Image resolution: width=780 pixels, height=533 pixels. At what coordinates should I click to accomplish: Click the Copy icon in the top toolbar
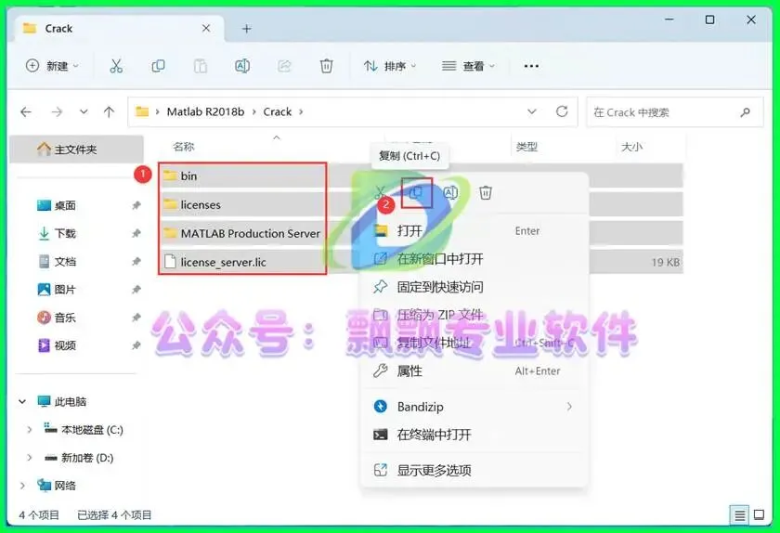[x=158, y=66]
